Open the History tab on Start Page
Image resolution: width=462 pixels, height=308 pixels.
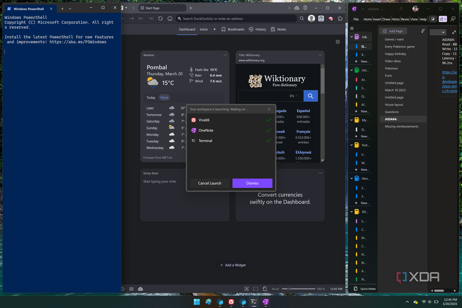[x=258, y=29]
